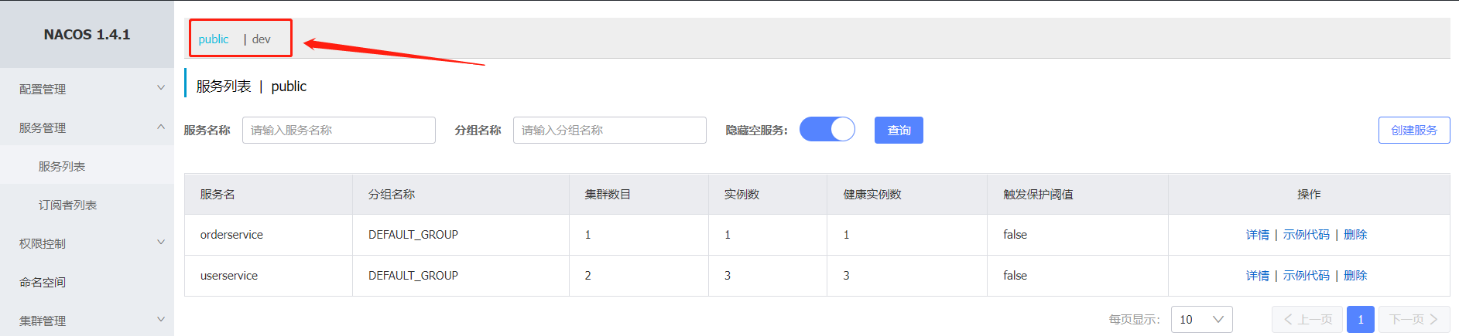
Task: Click the 服务列表 | public page heading
Action: [251, 86]
